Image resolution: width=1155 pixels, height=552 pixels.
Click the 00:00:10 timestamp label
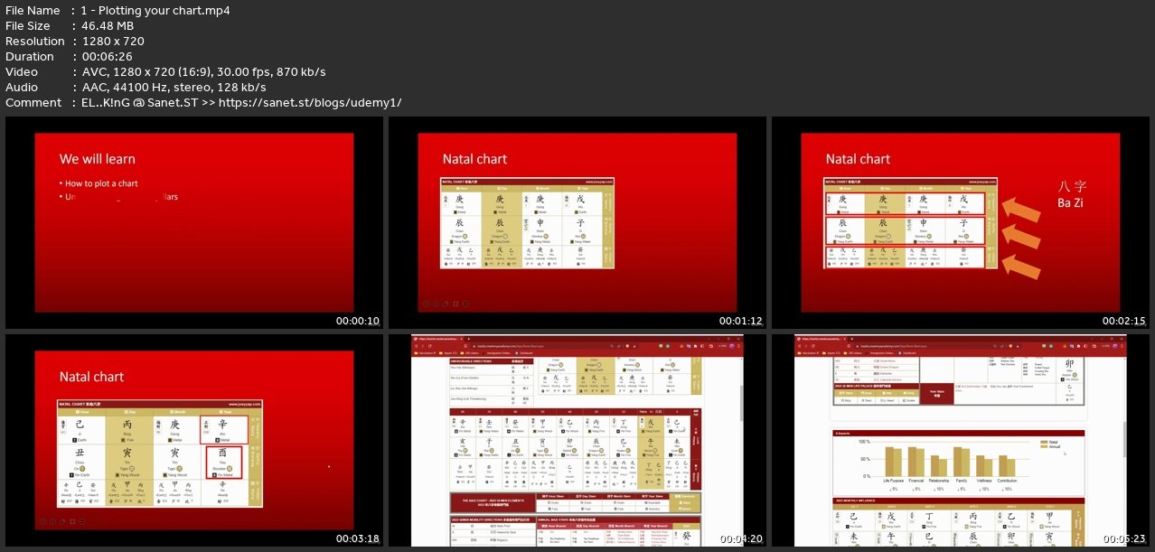[358, 321]
